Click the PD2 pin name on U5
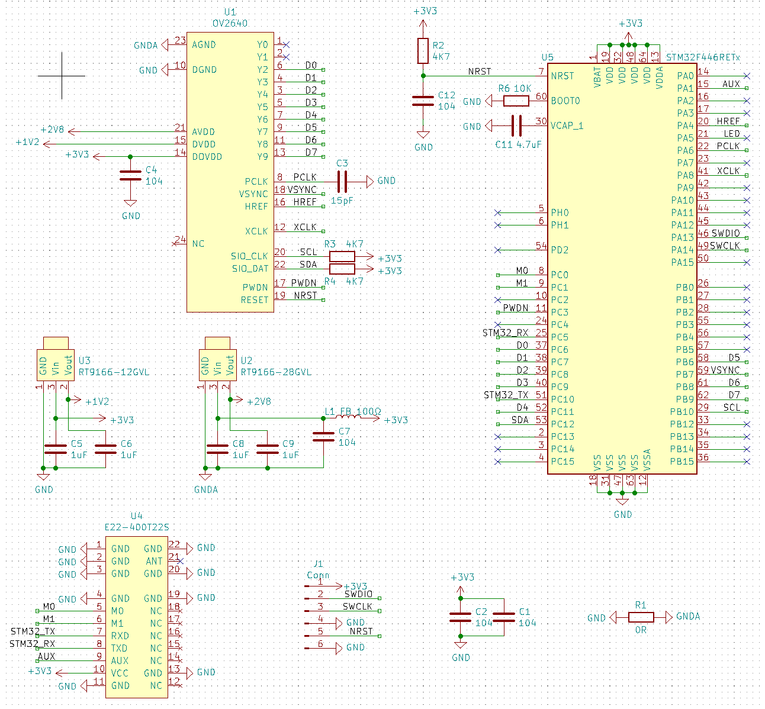The image size is (765, 709). (560, 250)
